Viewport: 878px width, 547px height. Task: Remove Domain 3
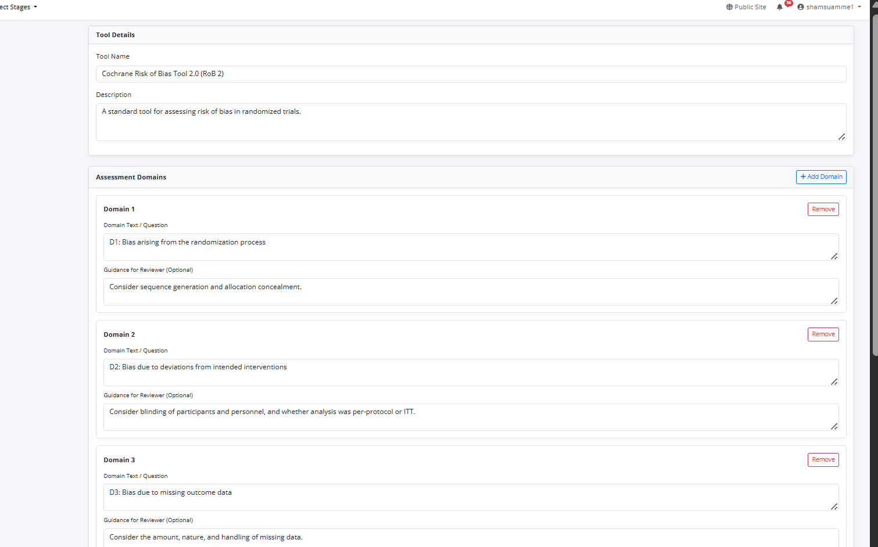(823, 460)
